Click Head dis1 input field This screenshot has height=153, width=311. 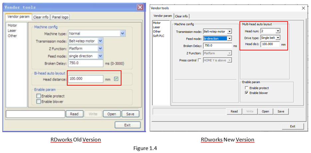coord(270,44)
